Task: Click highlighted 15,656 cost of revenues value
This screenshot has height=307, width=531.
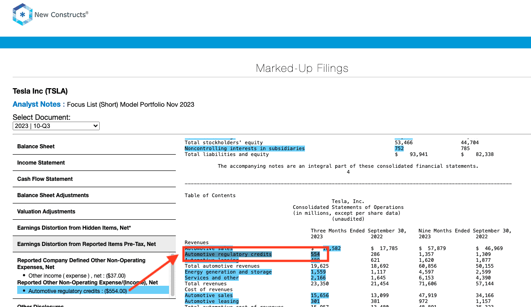Action: pyautogui.click(x=320, y=295)
